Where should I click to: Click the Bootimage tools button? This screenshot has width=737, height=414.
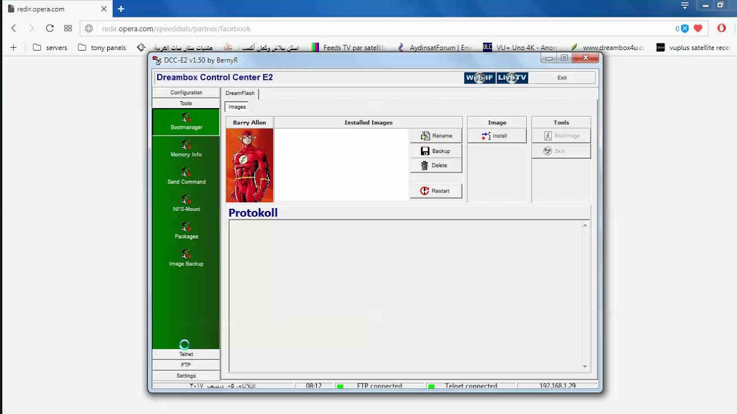tap(561, 136)
